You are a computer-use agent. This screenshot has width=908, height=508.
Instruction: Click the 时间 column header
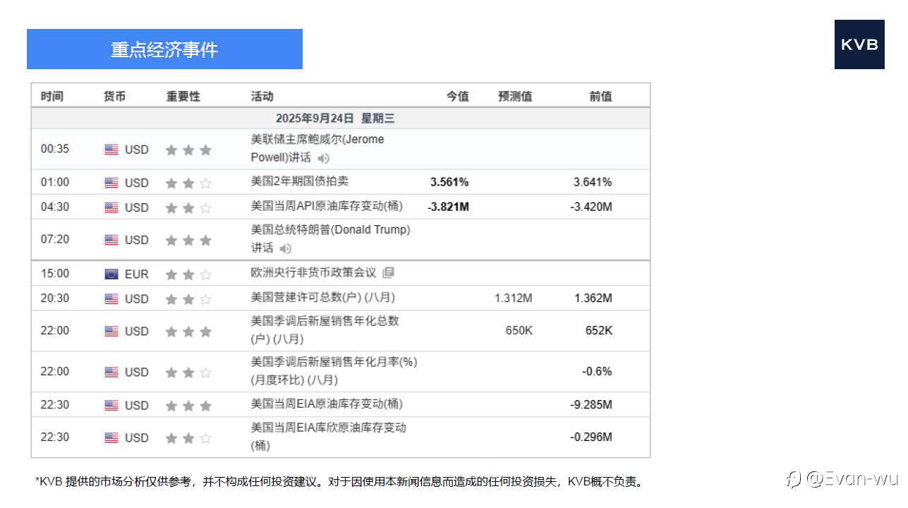click(52, 96)
